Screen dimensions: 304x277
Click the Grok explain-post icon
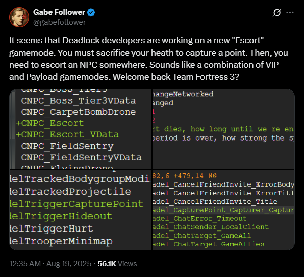click(x=277, y=12)
